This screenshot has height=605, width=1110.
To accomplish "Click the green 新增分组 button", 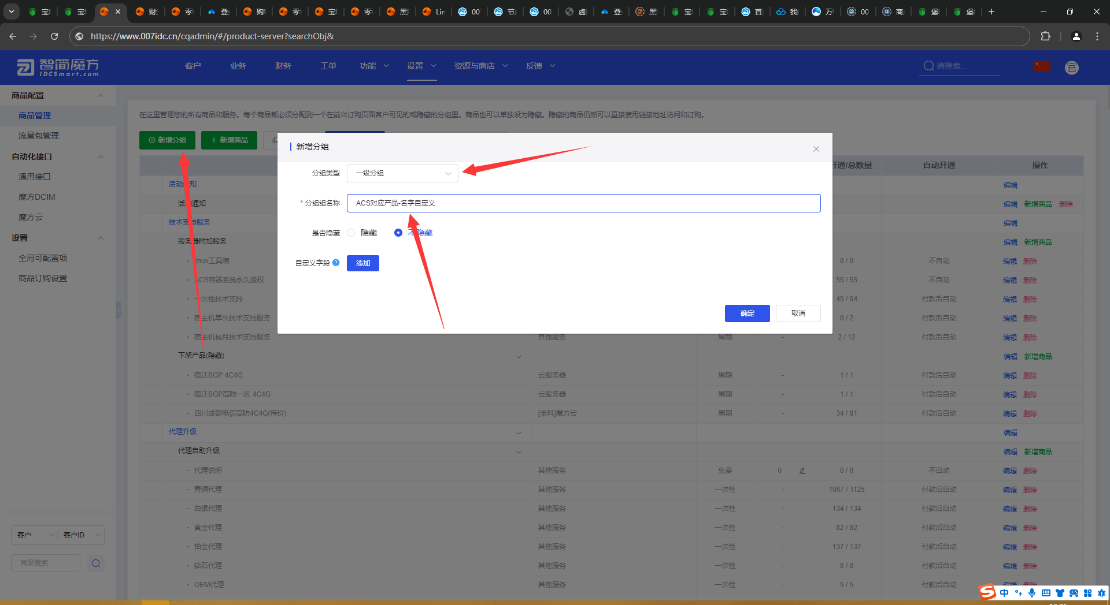I will pos(167,140).
